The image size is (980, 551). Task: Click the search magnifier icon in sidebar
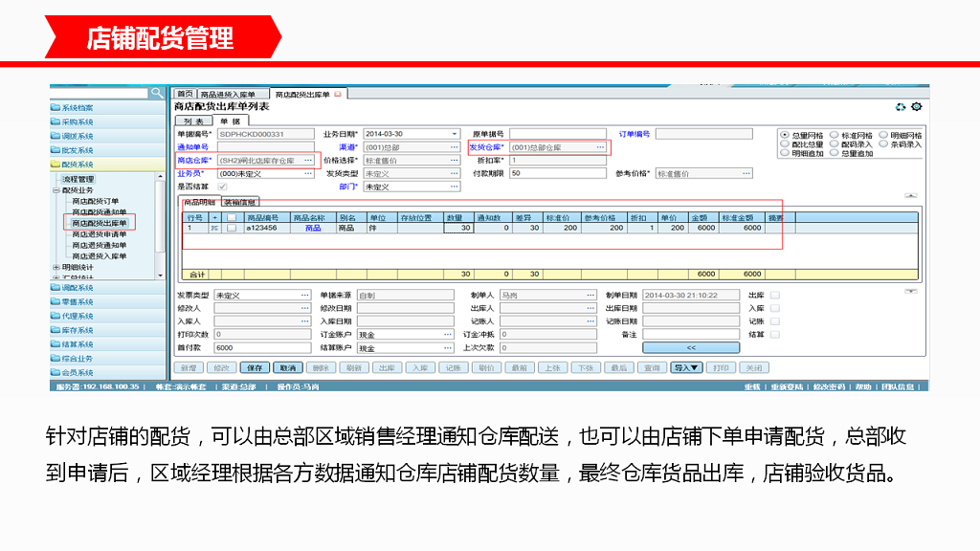[157, 93]
